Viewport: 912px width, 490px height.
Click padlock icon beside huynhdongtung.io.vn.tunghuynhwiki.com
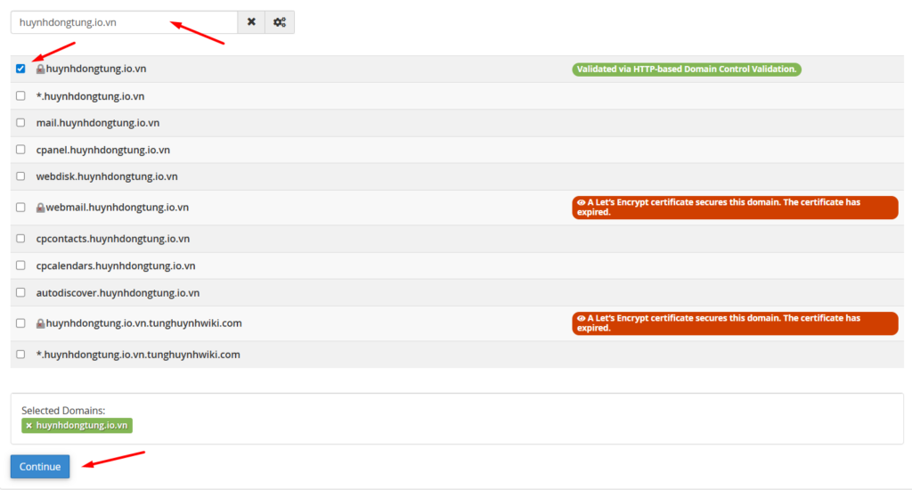click(x=40, y=323)
